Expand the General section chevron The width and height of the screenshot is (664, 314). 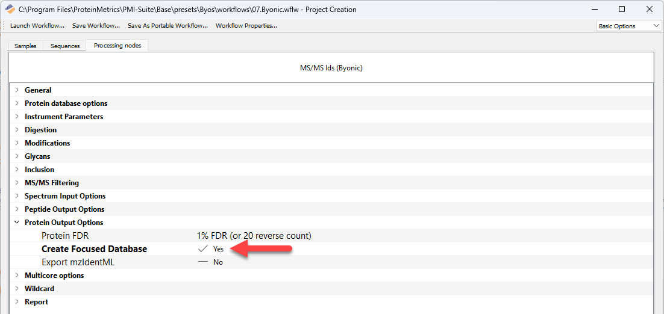point(16,90)
